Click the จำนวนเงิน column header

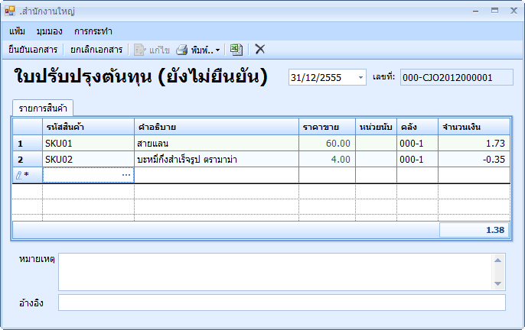[473, 126]
